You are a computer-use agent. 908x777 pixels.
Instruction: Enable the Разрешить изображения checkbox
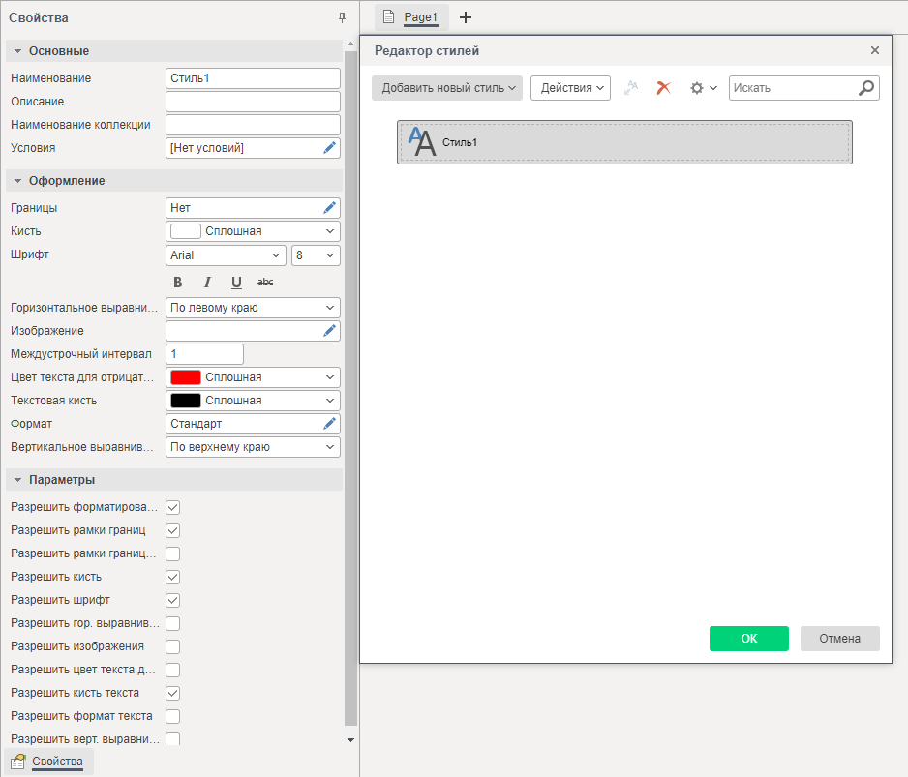click(173, 646)
